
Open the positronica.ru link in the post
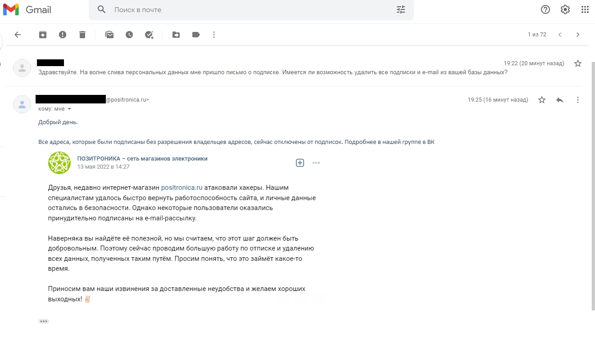point(182,188)
